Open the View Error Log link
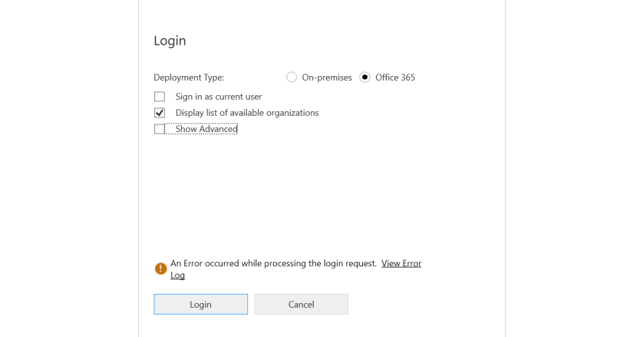The image size is (643, 337). (401, 263)
